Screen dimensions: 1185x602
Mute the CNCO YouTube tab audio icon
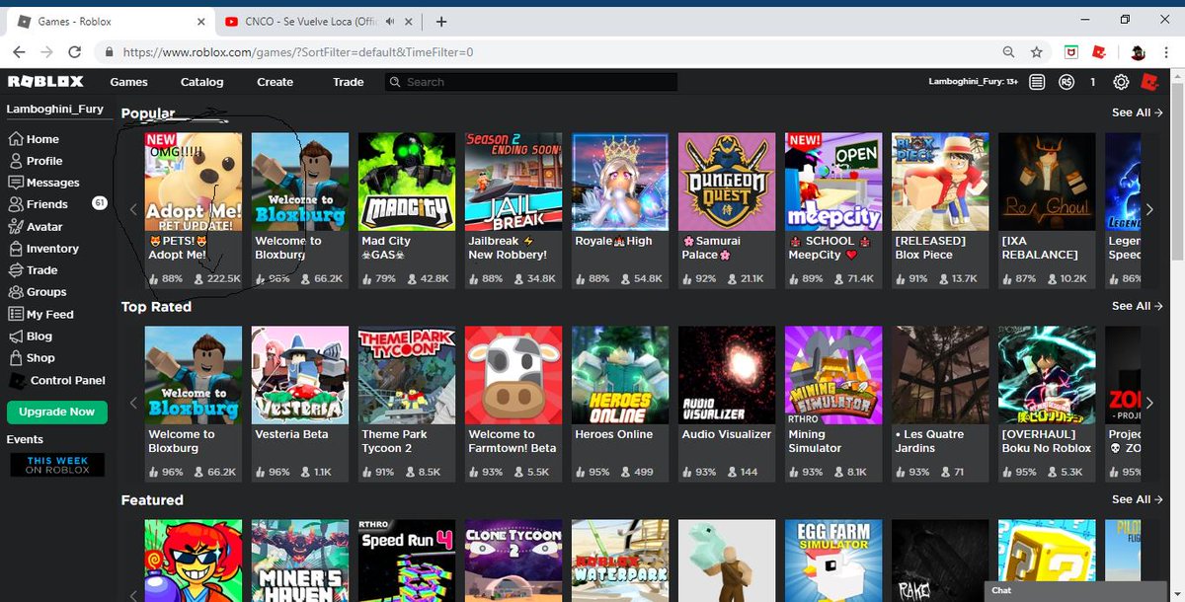391,21
